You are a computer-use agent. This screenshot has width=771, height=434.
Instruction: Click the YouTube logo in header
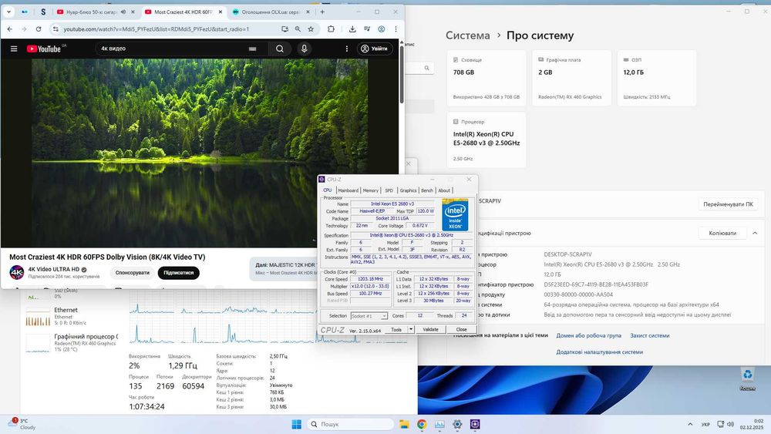pyautogui.click(x=44, y=49)
